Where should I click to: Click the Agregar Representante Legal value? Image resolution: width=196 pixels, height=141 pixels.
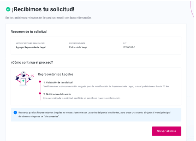pyautogui.click(x=31, y=47)
